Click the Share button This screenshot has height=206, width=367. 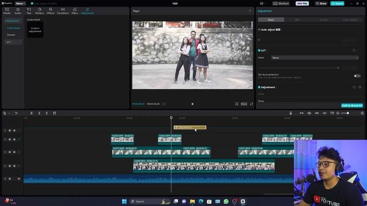(321, 3)
